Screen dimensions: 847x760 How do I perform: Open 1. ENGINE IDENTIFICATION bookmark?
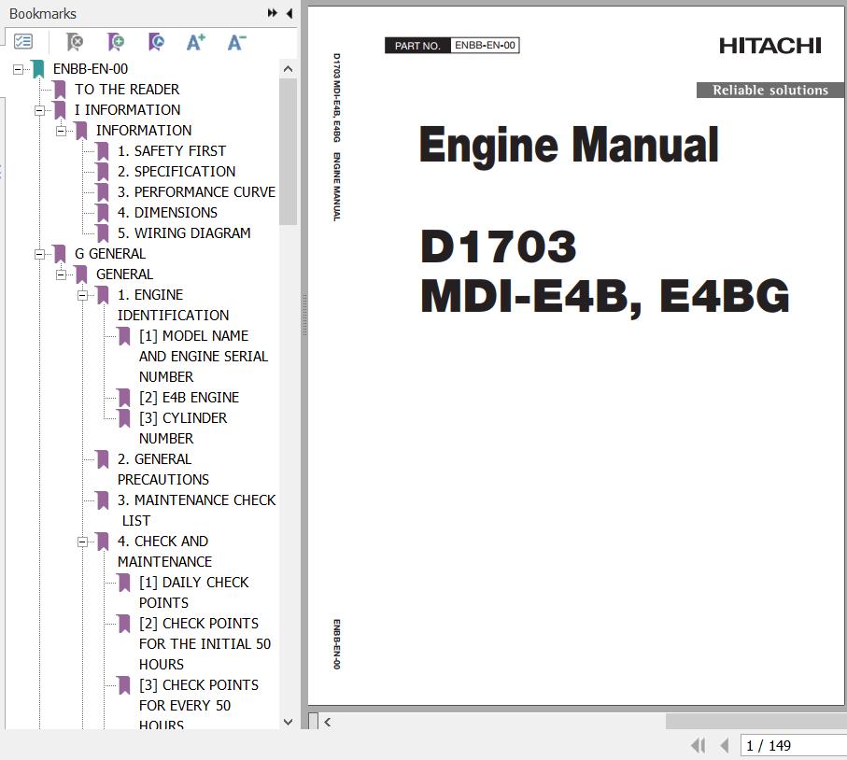point(173,304)
